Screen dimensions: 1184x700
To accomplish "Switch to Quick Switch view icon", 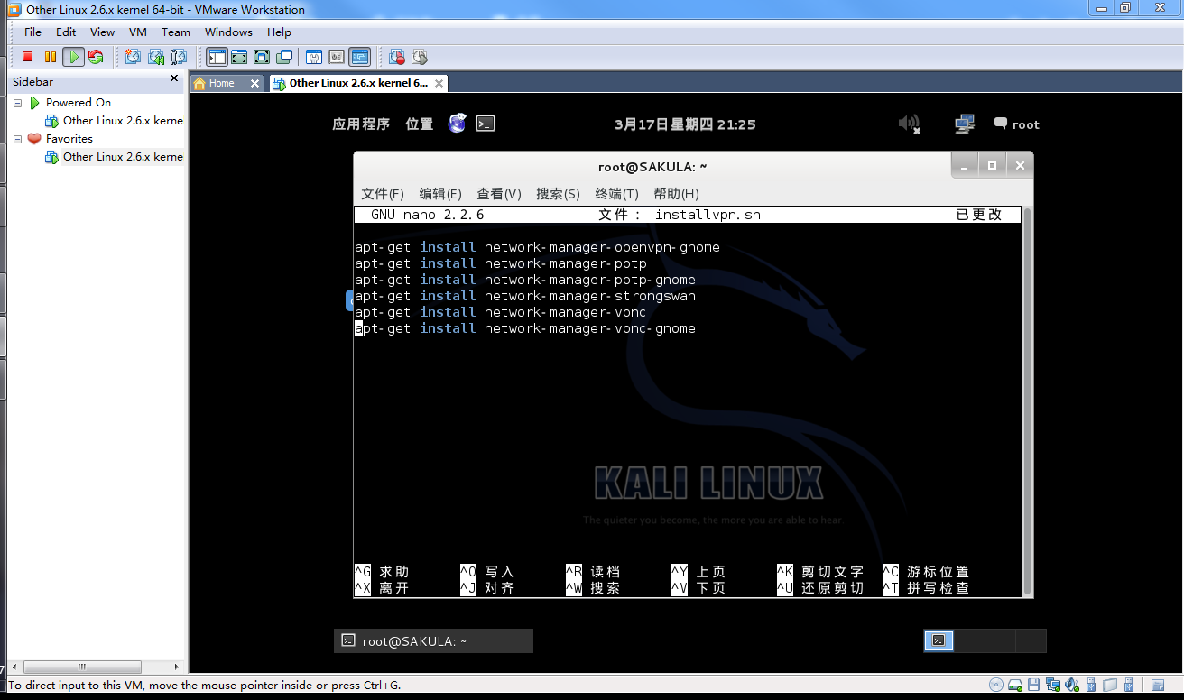I will click(239, 57).
